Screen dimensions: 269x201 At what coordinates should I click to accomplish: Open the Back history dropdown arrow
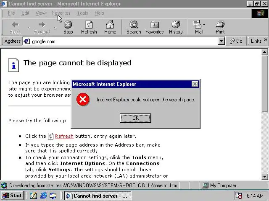click(x=28, y=28)
